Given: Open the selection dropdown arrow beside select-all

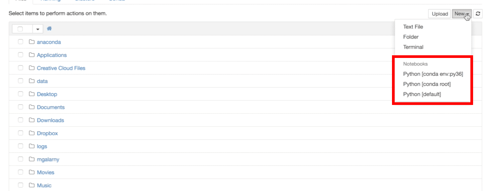Looking at the screenshot, I should [x=38, y=29].
